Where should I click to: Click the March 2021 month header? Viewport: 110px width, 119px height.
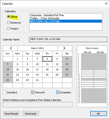pos(38,48)
